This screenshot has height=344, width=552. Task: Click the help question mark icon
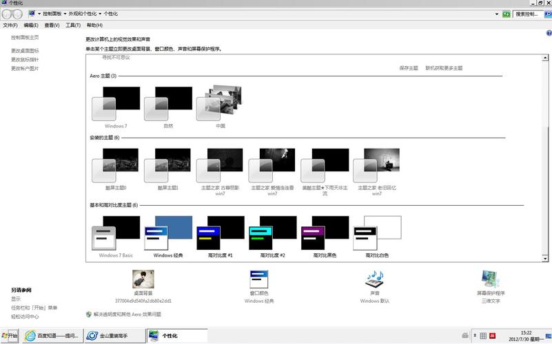tap(549, 33)
